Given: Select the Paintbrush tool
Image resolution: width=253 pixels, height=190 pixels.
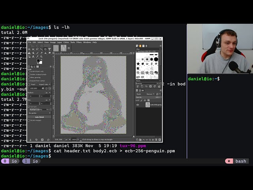Looking at the screenshot, I should pyautogui.click(x=38, y=53).
